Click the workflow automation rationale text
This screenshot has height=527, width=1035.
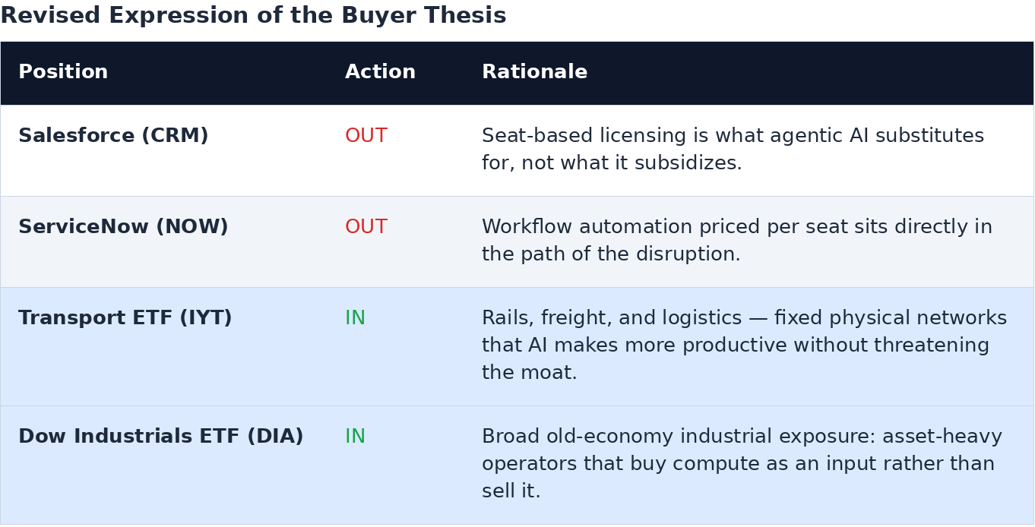(737, 241)
